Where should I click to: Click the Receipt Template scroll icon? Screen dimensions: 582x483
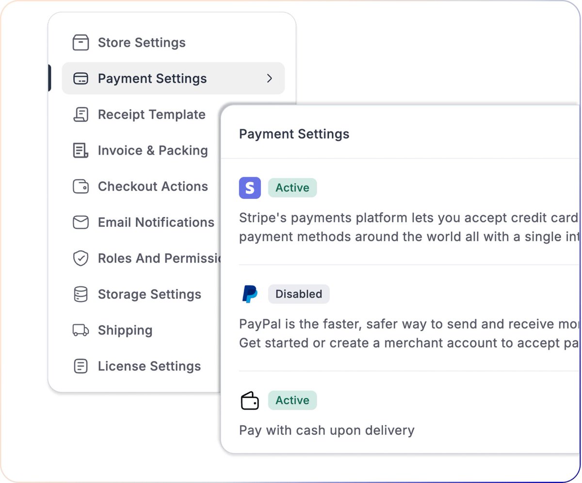81,114
